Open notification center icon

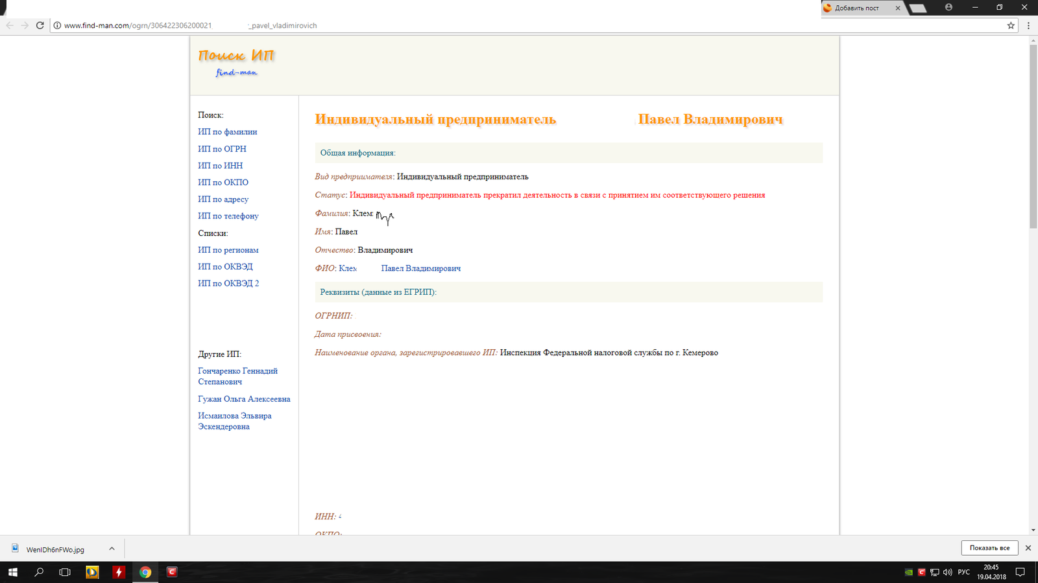(x=1020, y=572)
